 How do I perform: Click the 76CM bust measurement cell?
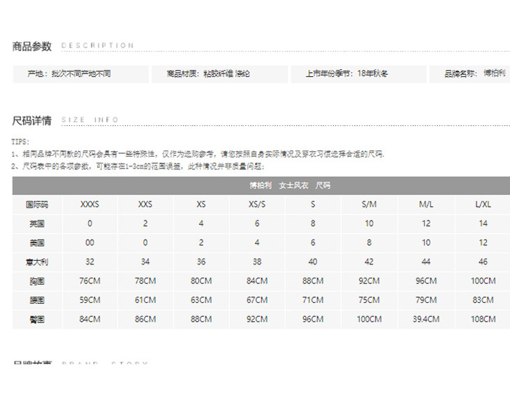tap(90, 280)
